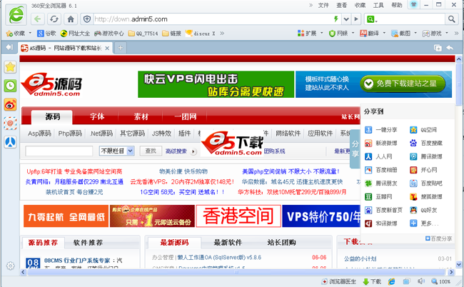Click 更多... in share panel
This screenshot has height=287, width=464.
click(x=424, y=223)
